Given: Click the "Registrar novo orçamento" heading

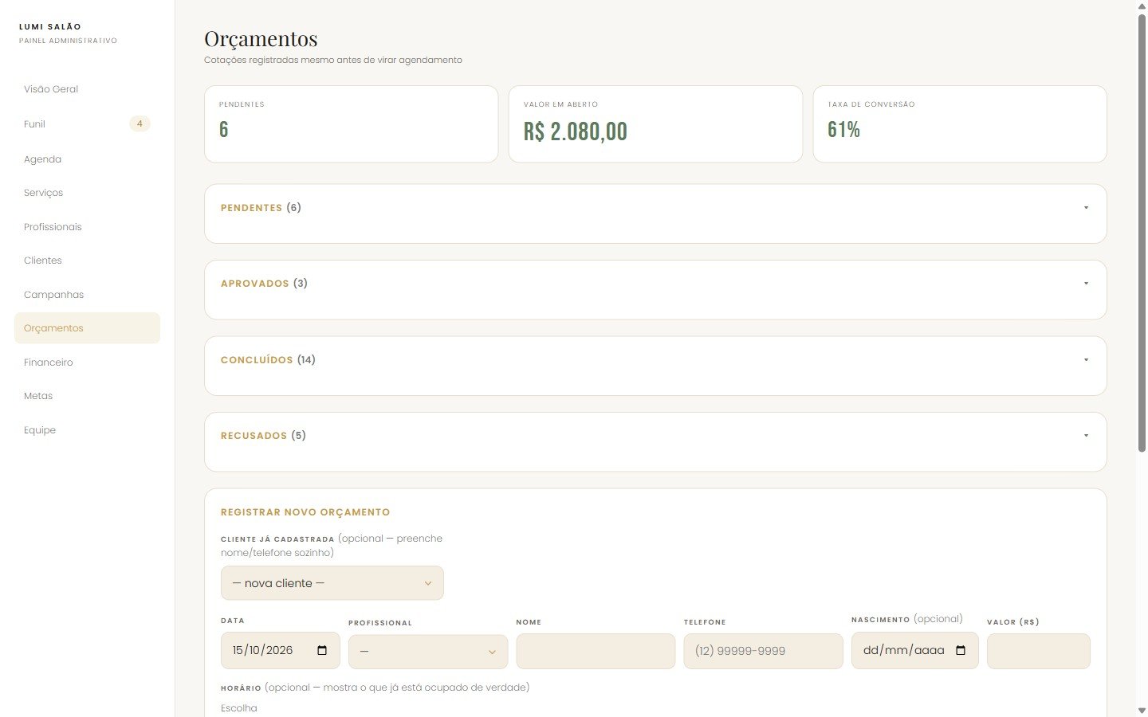Looking at the screenshot, I should pyautogui.click(x=305, y=512).
